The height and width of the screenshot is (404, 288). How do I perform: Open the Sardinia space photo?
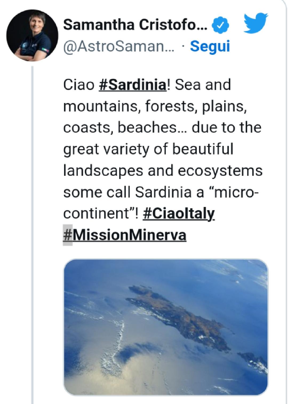point(166,326)
